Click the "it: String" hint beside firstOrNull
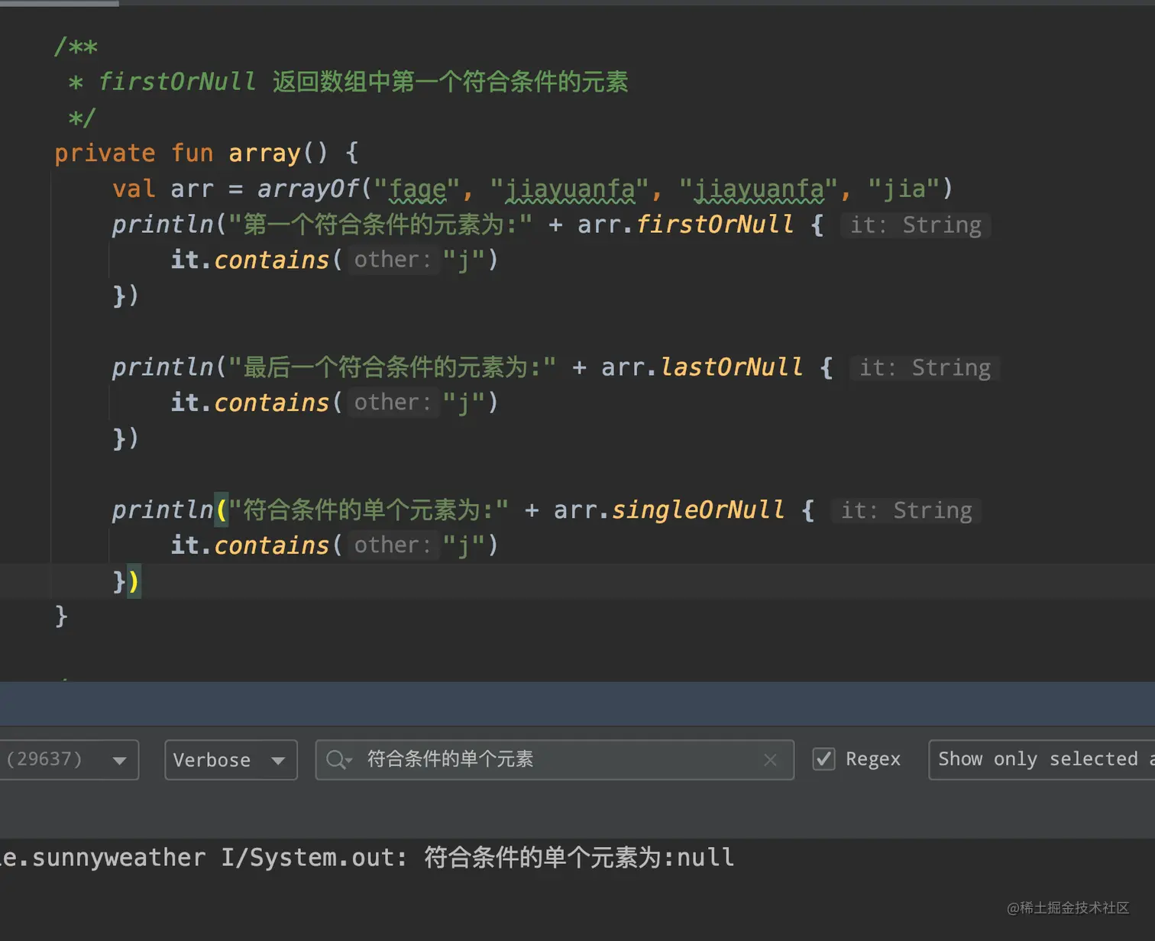The height and width of the screenshot is (941, 1155). (x=916, y=225)
